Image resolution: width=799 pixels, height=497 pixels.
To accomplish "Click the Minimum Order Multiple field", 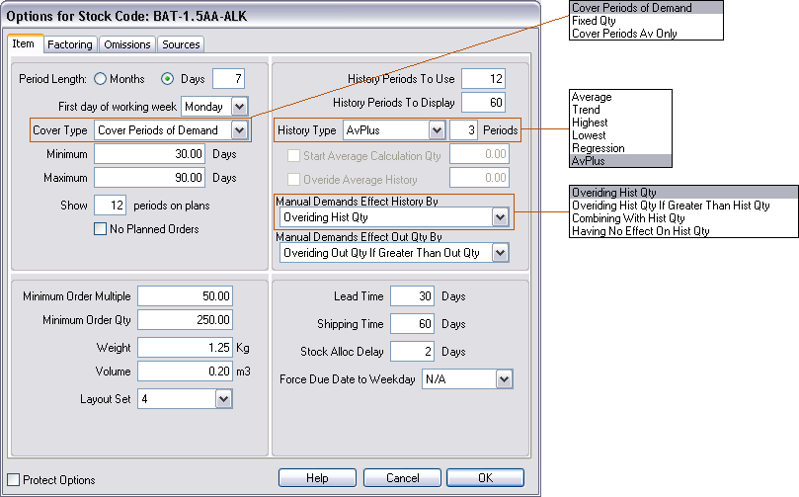I will coord(185,296).
